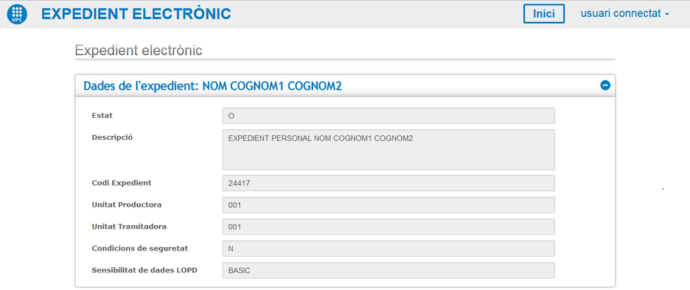Open the usuari connectat dropdown menu

click(x=624, y=13)
